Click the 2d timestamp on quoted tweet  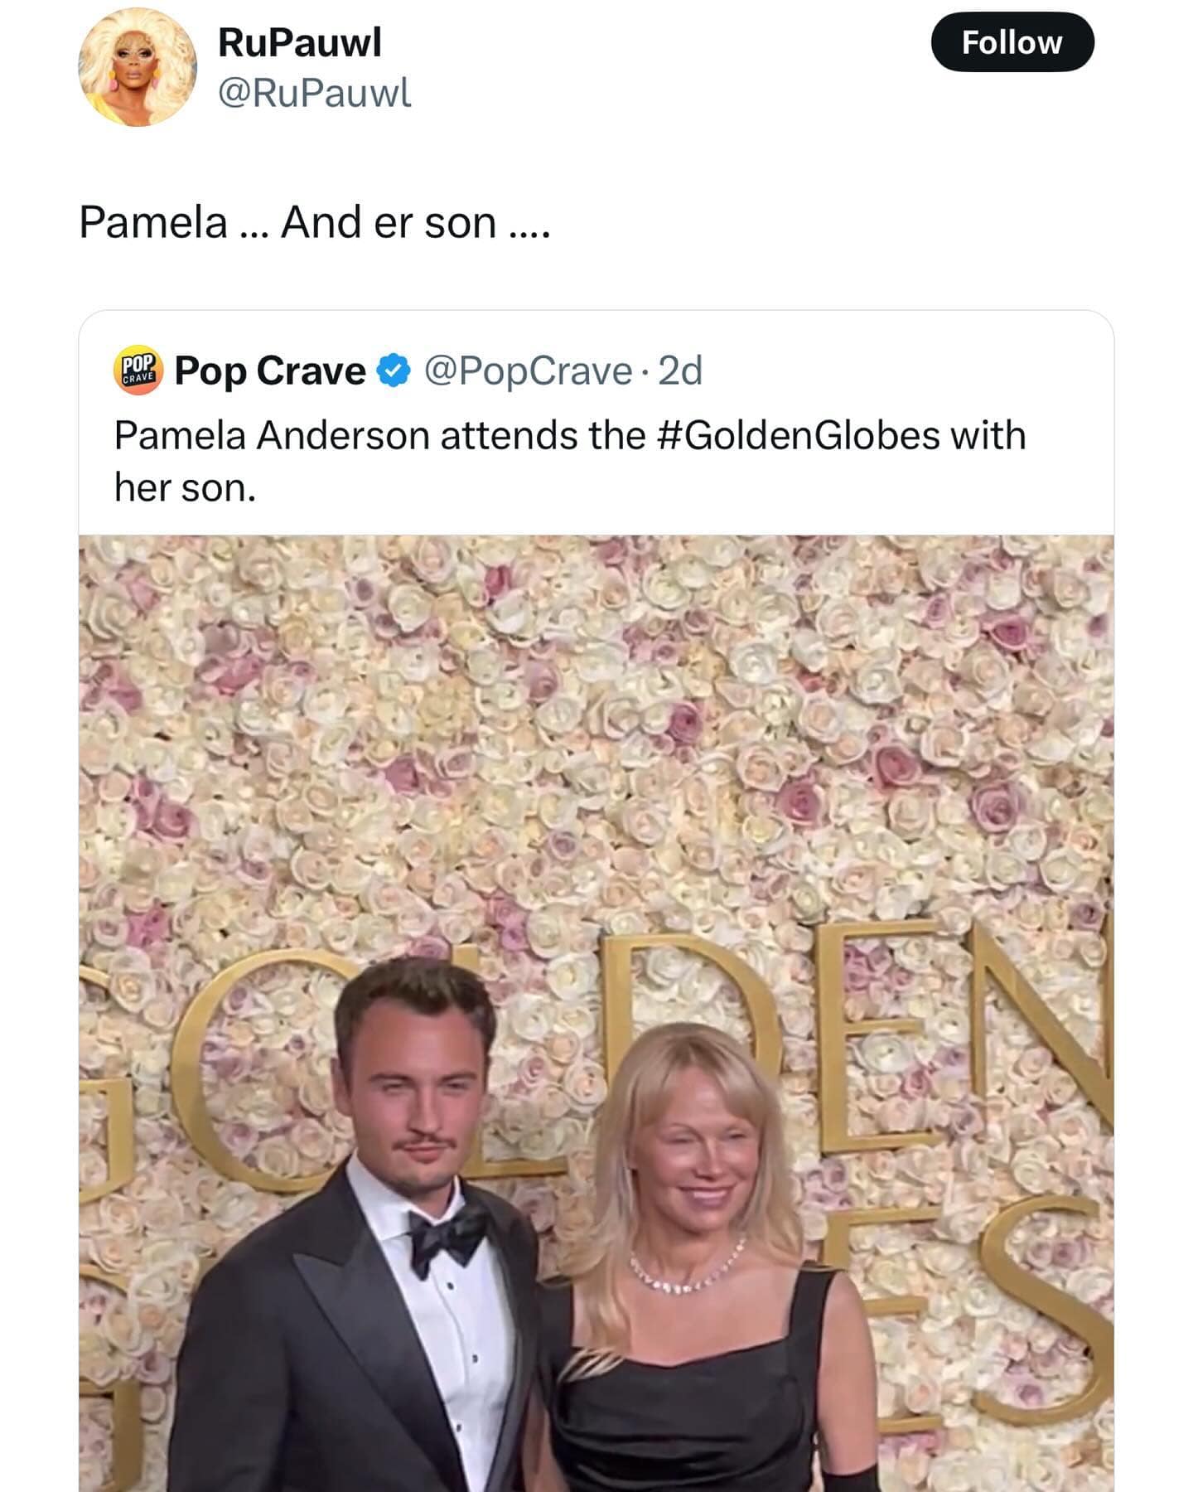pos(678,372)
